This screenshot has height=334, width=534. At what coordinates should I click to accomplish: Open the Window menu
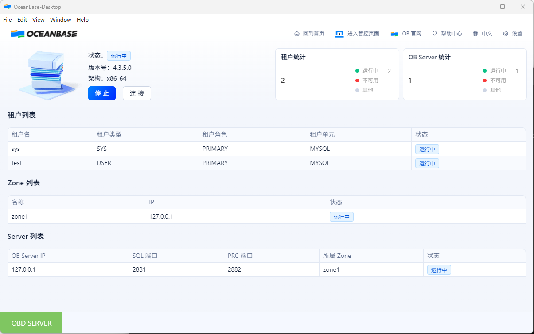pos(61,20)
